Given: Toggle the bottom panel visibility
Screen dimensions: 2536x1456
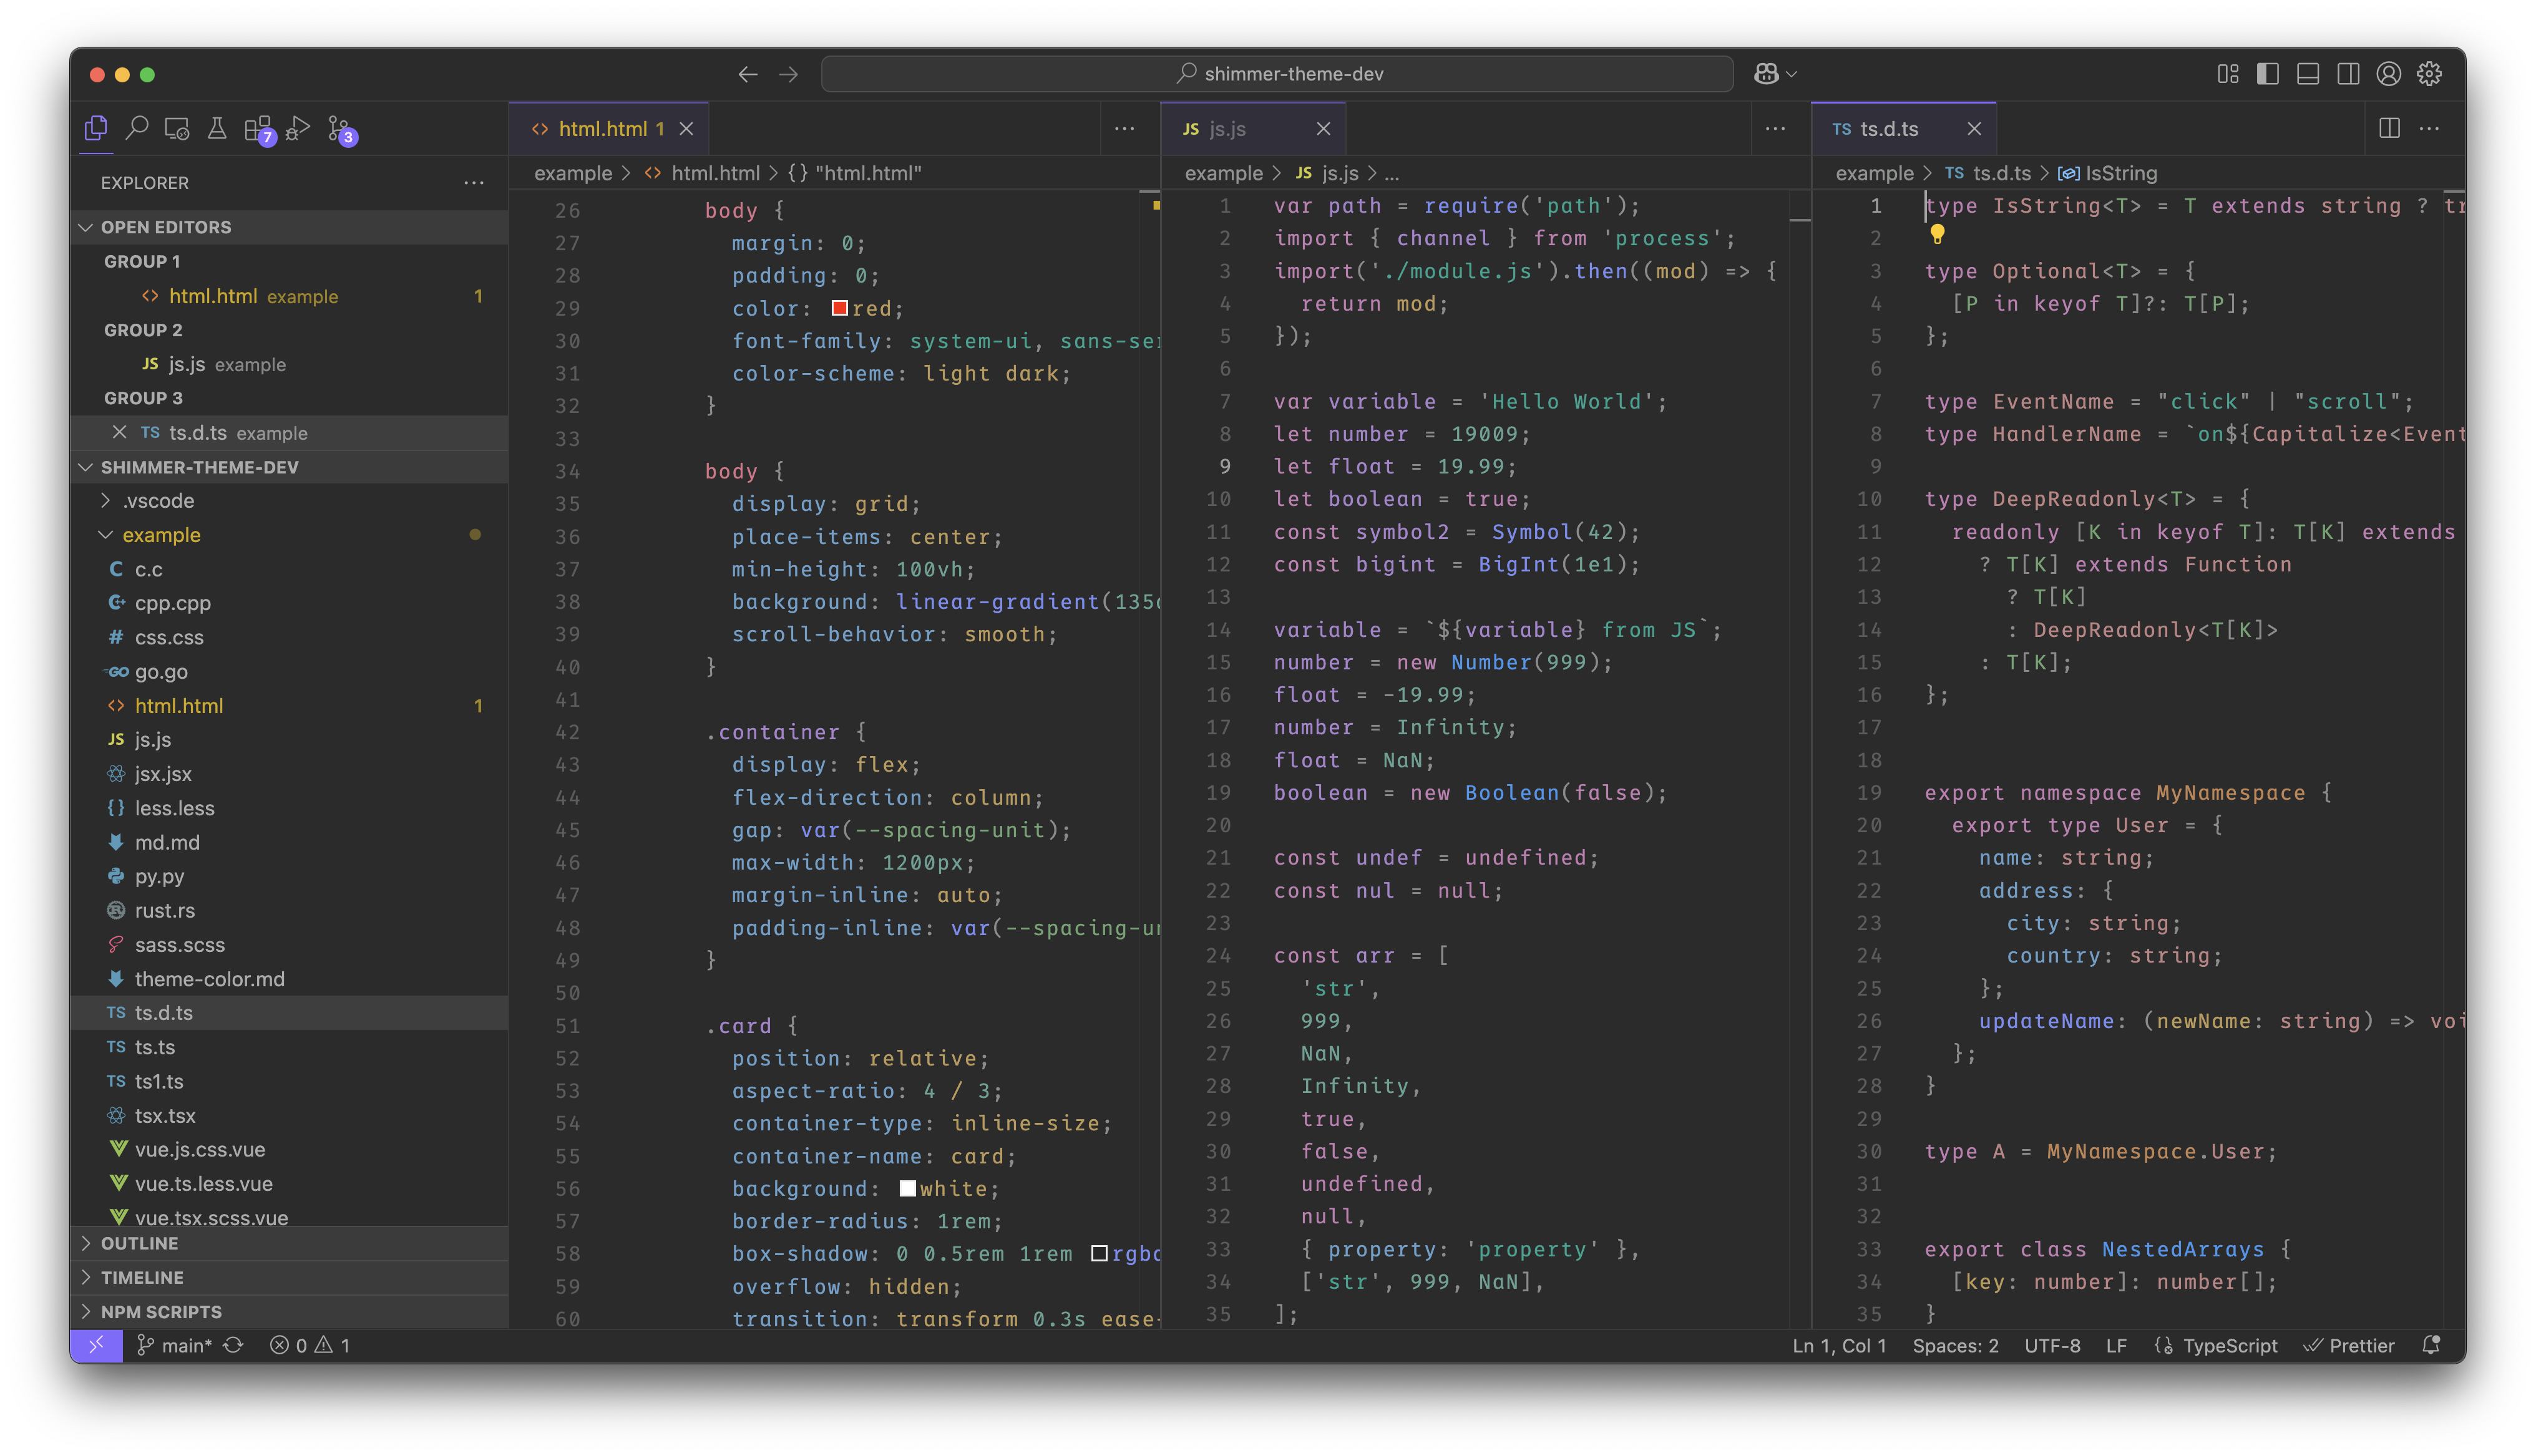Looking at the screenshot, I should (x=2308, y=74).
